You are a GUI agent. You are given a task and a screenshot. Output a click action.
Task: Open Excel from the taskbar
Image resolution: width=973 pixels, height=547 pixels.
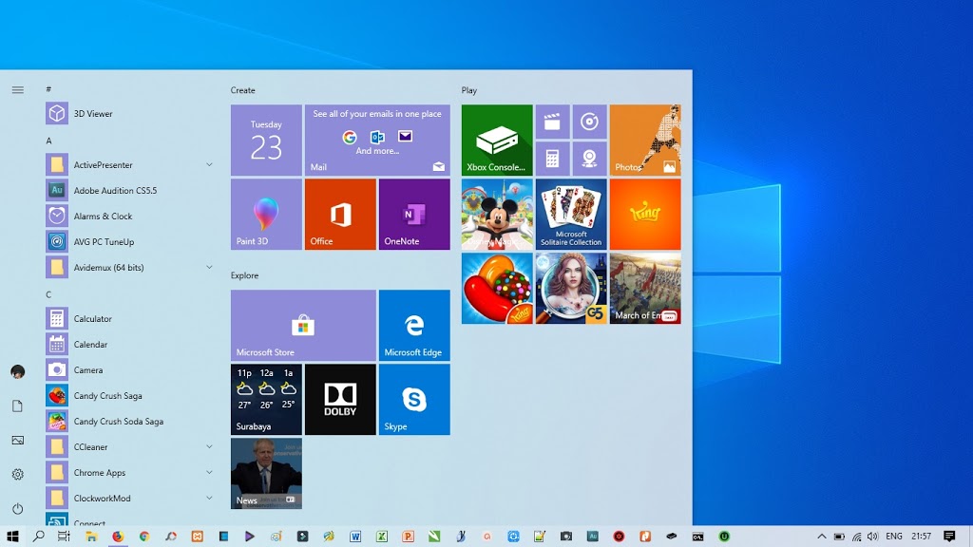click(x=382, y=537)
